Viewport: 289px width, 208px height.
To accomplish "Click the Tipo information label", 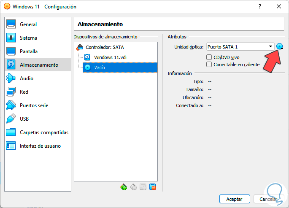I will tap(198, 81).
